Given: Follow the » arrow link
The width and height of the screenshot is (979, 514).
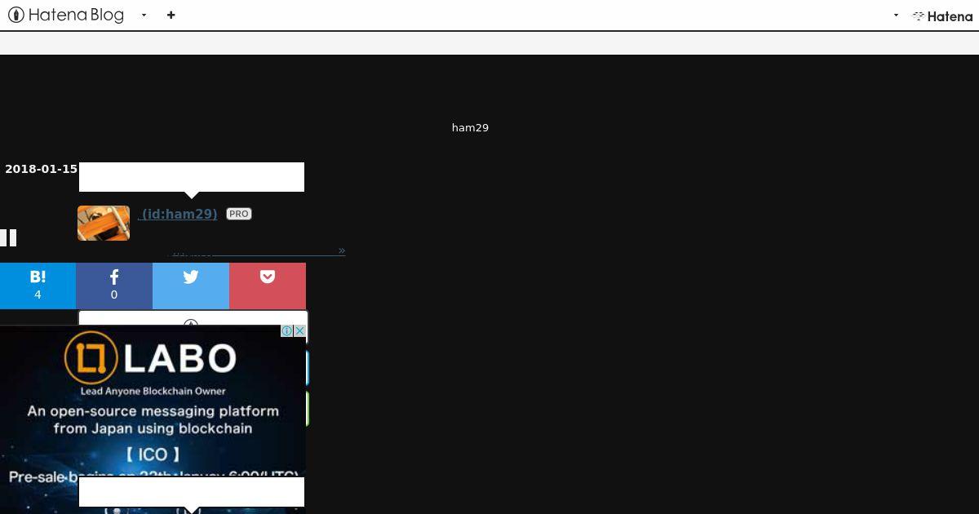Looking at the screenshot, I should coord(342,250).
